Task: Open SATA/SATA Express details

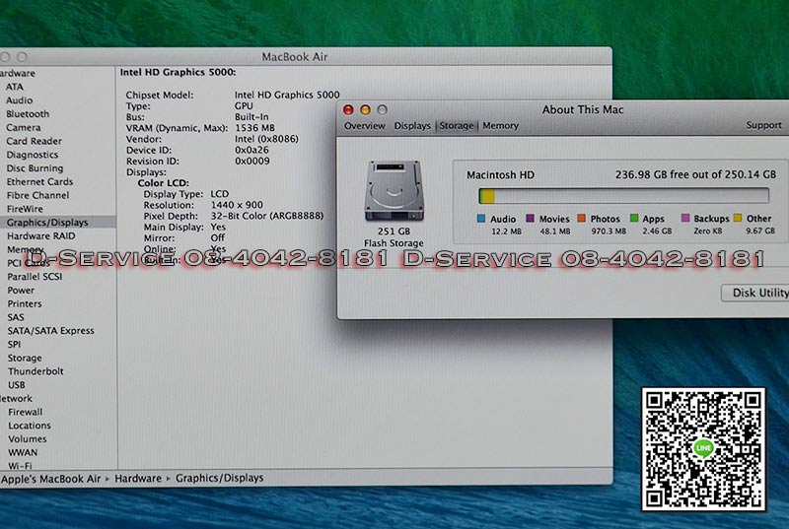Action: tap(51, 331)
